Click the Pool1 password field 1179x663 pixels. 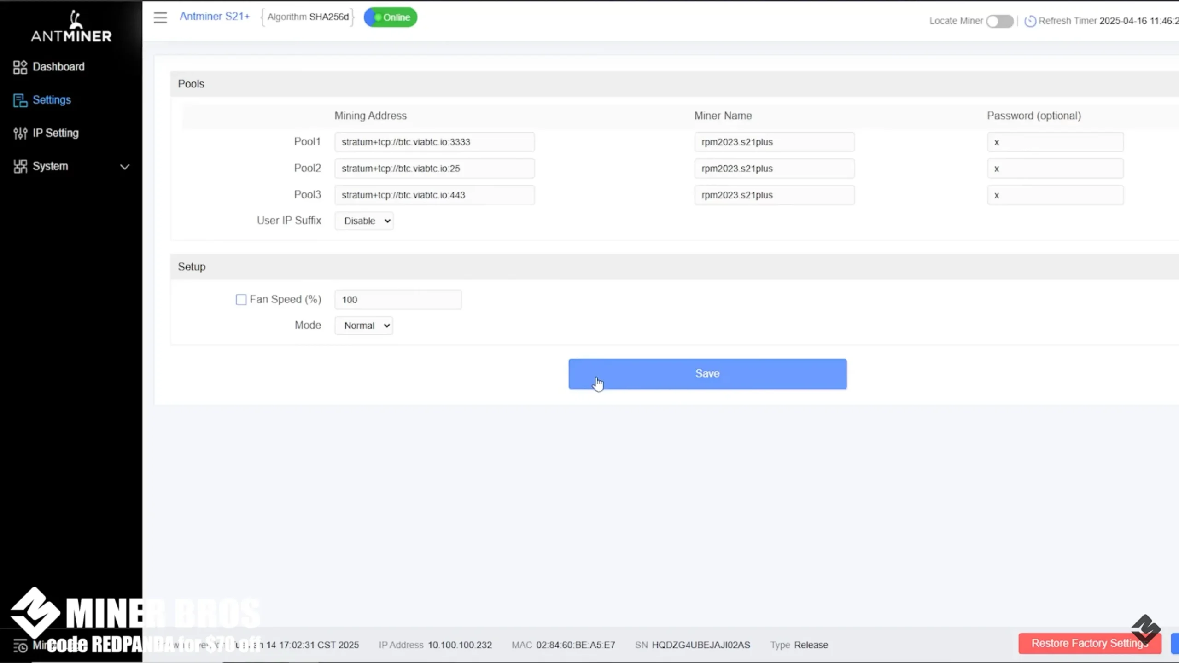coord(1055,142)
